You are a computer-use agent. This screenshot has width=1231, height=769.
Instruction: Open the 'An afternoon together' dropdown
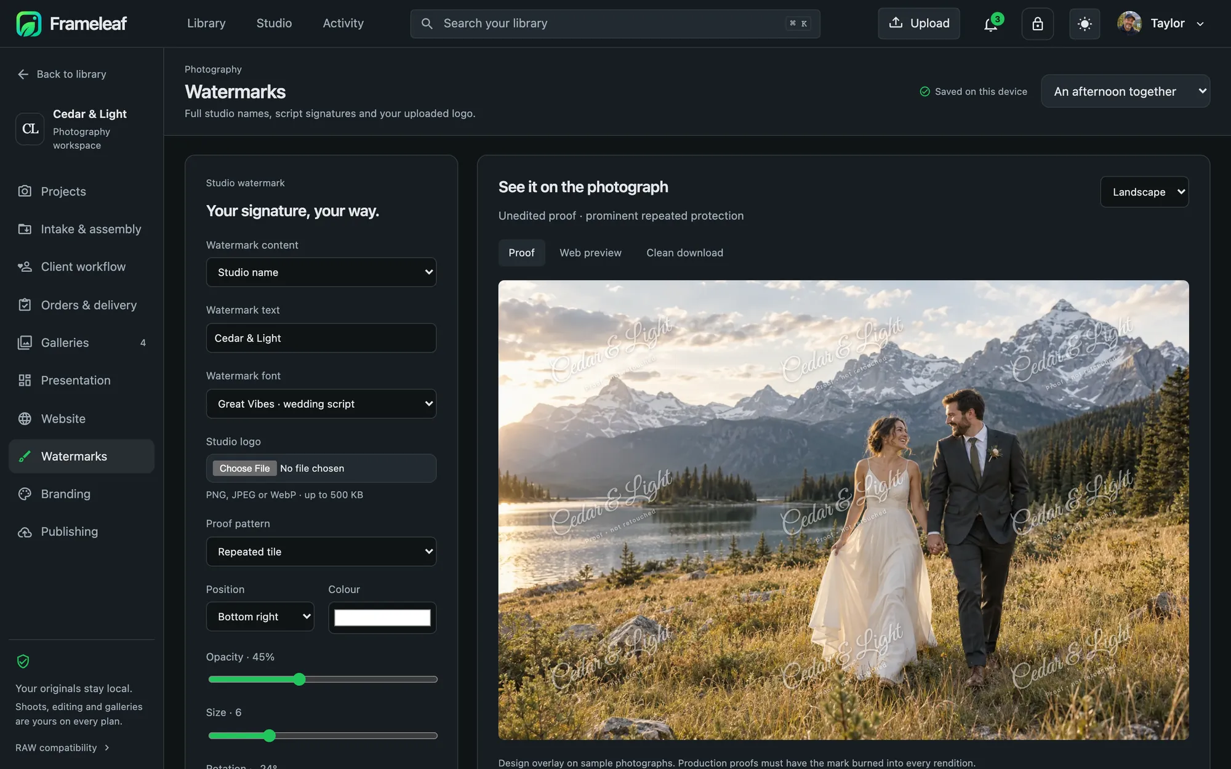pyautogui.click(x=1125, y=91)
